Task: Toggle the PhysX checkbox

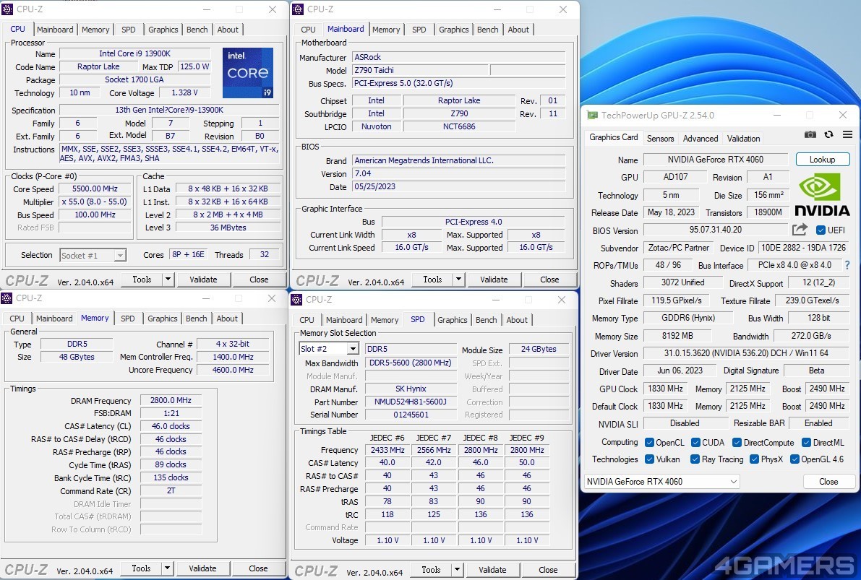Action: pyautogui.click(x=755, y=459)
